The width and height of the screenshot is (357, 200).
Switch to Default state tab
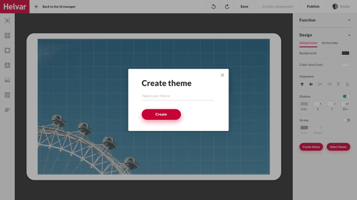(308, 43)
